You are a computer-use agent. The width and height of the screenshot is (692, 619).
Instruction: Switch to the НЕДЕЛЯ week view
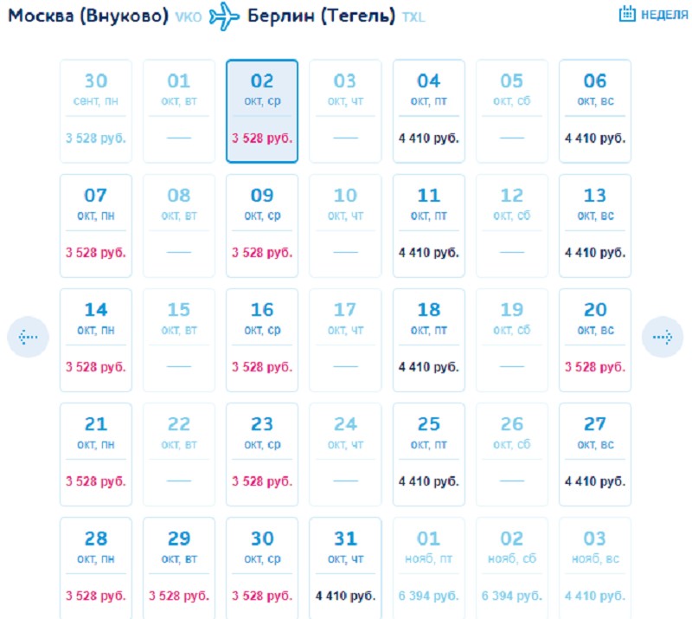point(663,15)
